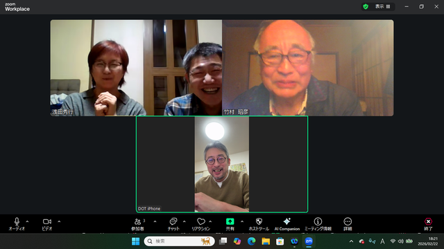Open File Explorer from the taskbar
Screen dimensions: 444x249
(266, 241)
